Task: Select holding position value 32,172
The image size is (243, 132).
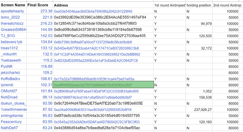Action: (x=199, y=48)
